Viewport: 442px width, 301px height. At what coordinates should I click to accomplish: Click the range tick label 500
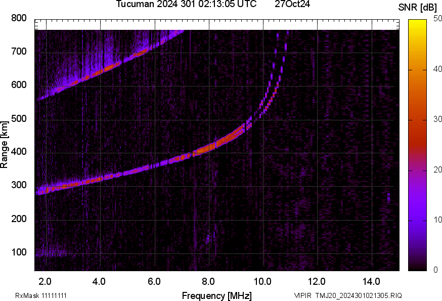tap(19, 118)
